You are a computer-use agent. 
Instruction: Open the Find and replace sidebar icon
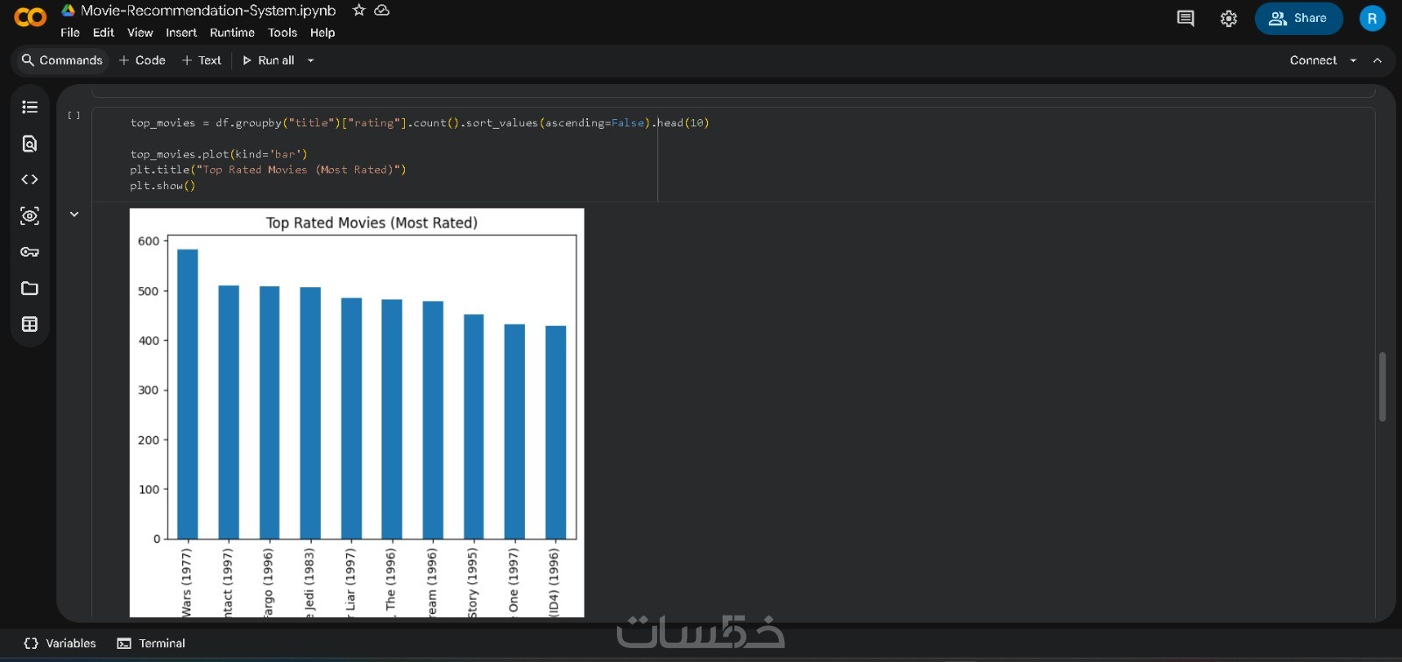[30, 144]
